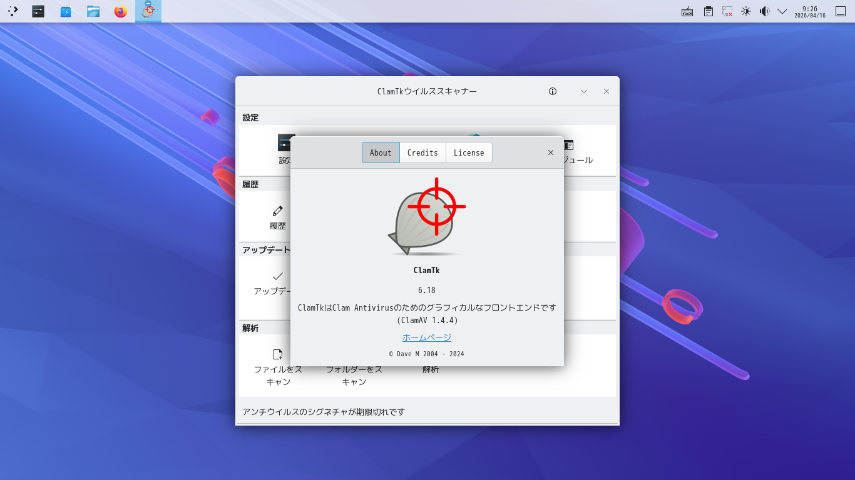The width and height of the screenshot is (855, 480).
Task: Minimize the ClamTk window using the chevron
Action: click(x=584, y=91)
